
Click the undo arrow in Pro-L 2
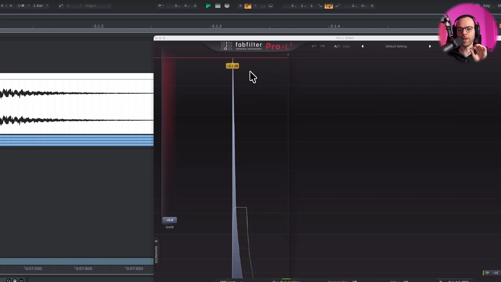(x=314, y=46)
